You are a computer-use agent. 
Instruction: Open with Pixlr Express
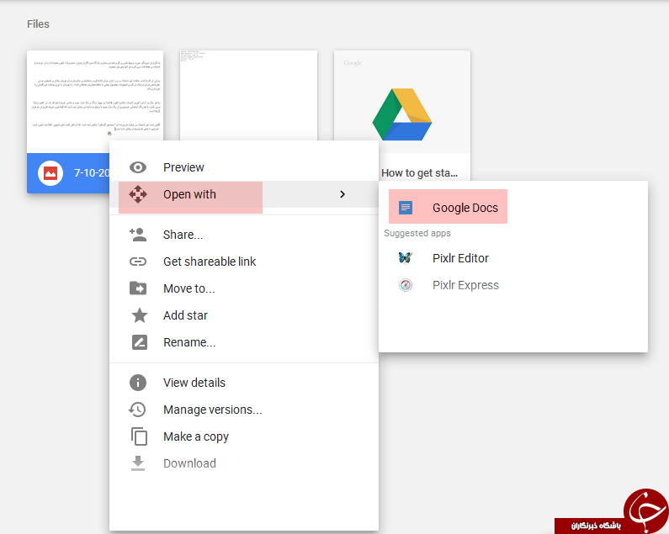tap(513, 285)
